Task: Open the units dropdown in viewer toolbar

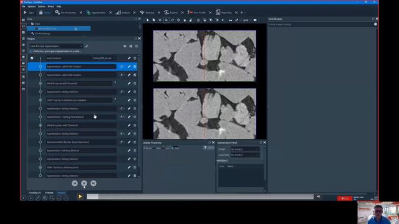Action: pyautogui.click(x=247, y=20)
